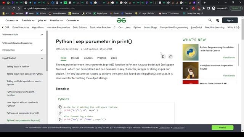The height and width of the screenshot is (137, 244).
Task: Run code play icon in Python3 block
Action: point(60,119)
